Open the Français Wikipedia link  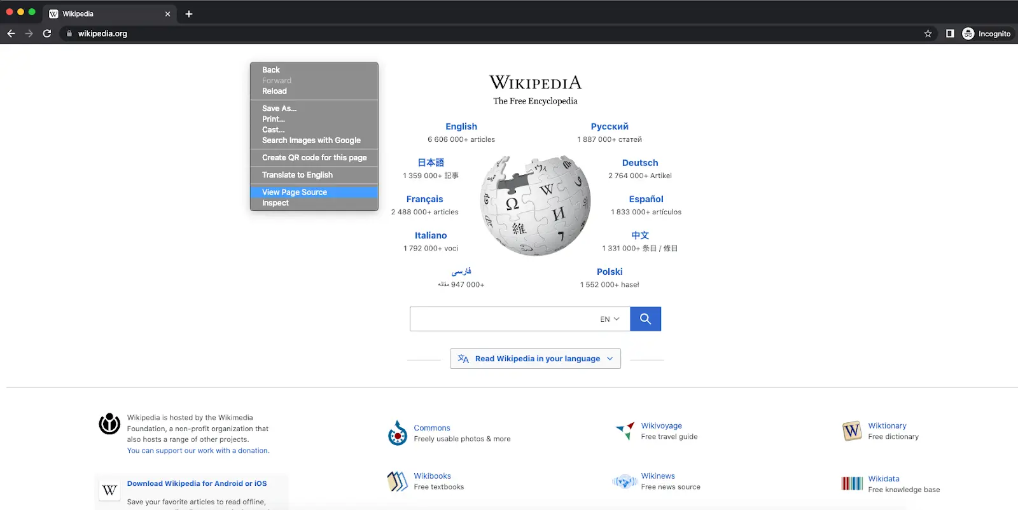click(425, 199)
